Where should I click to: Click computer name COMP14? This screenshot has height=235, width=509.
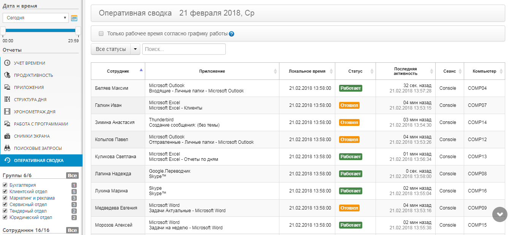[x=477, y=122]
